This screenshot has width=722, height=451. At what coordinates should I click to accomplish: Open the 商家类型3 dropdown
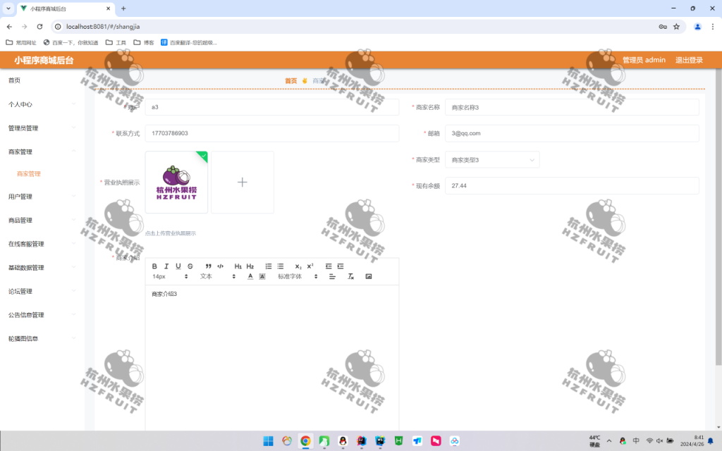[x=491, y=159]
